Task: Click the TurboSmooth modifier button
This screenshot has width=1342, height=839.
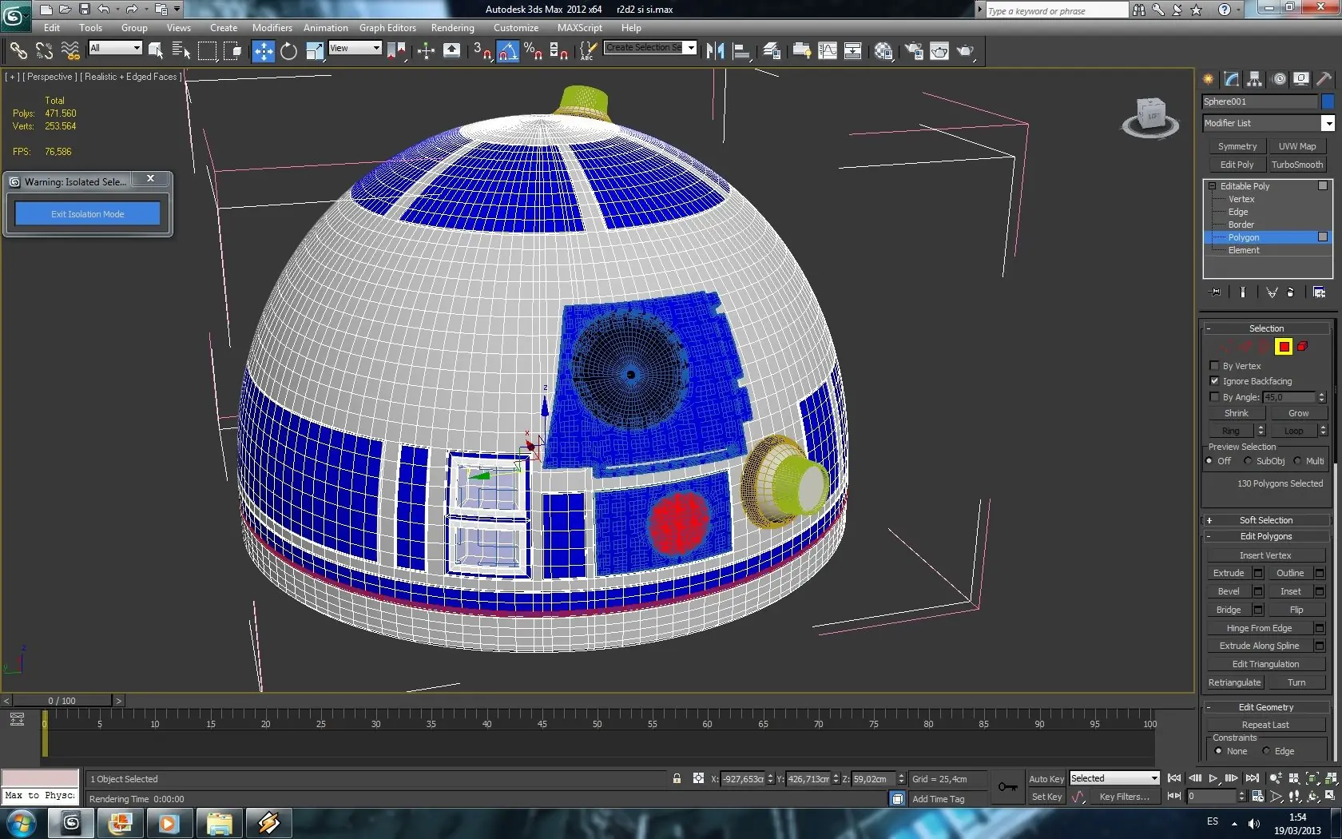Action: 1297,165
